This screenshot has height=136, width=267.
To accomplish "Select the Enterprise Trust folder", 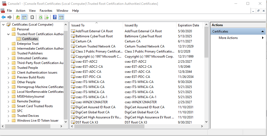I will point(28,44).
